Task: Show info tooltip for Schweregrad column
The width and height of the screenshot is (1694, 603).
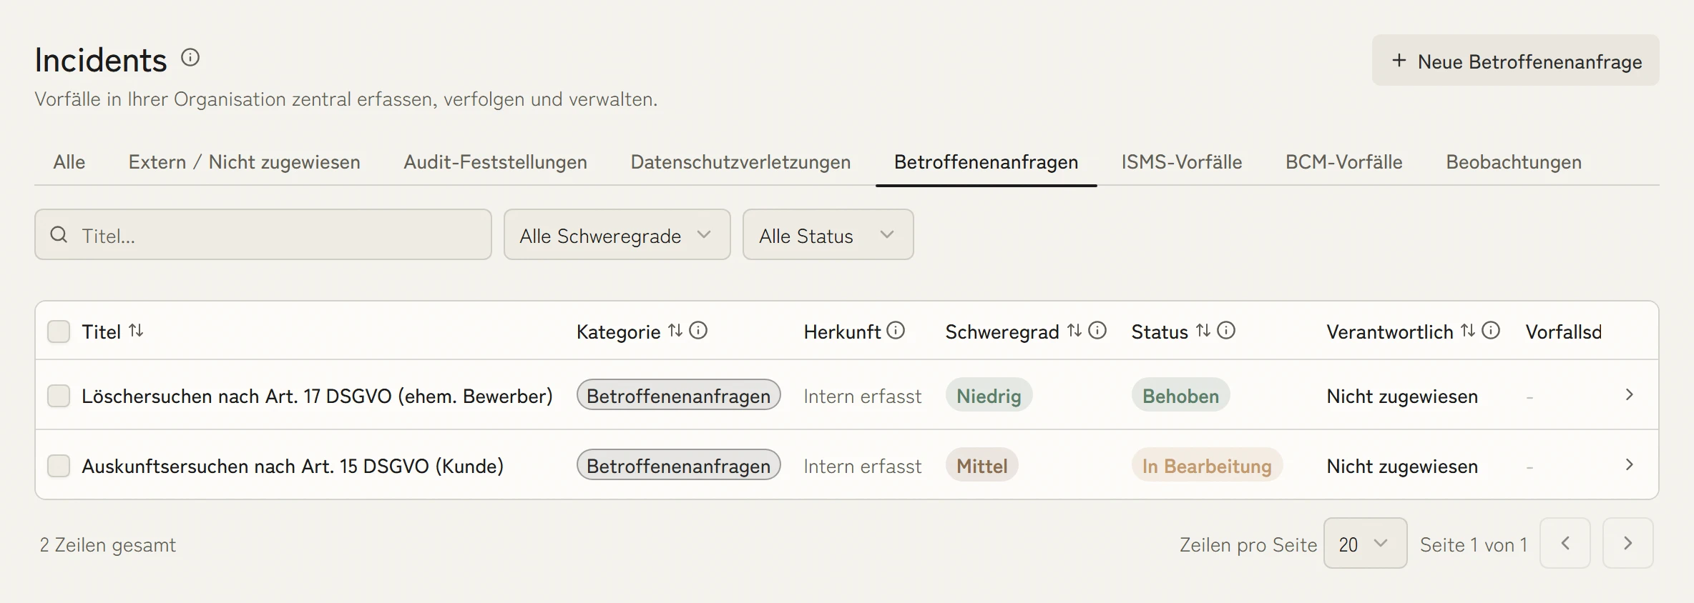Action: (x=1097, y=331)
